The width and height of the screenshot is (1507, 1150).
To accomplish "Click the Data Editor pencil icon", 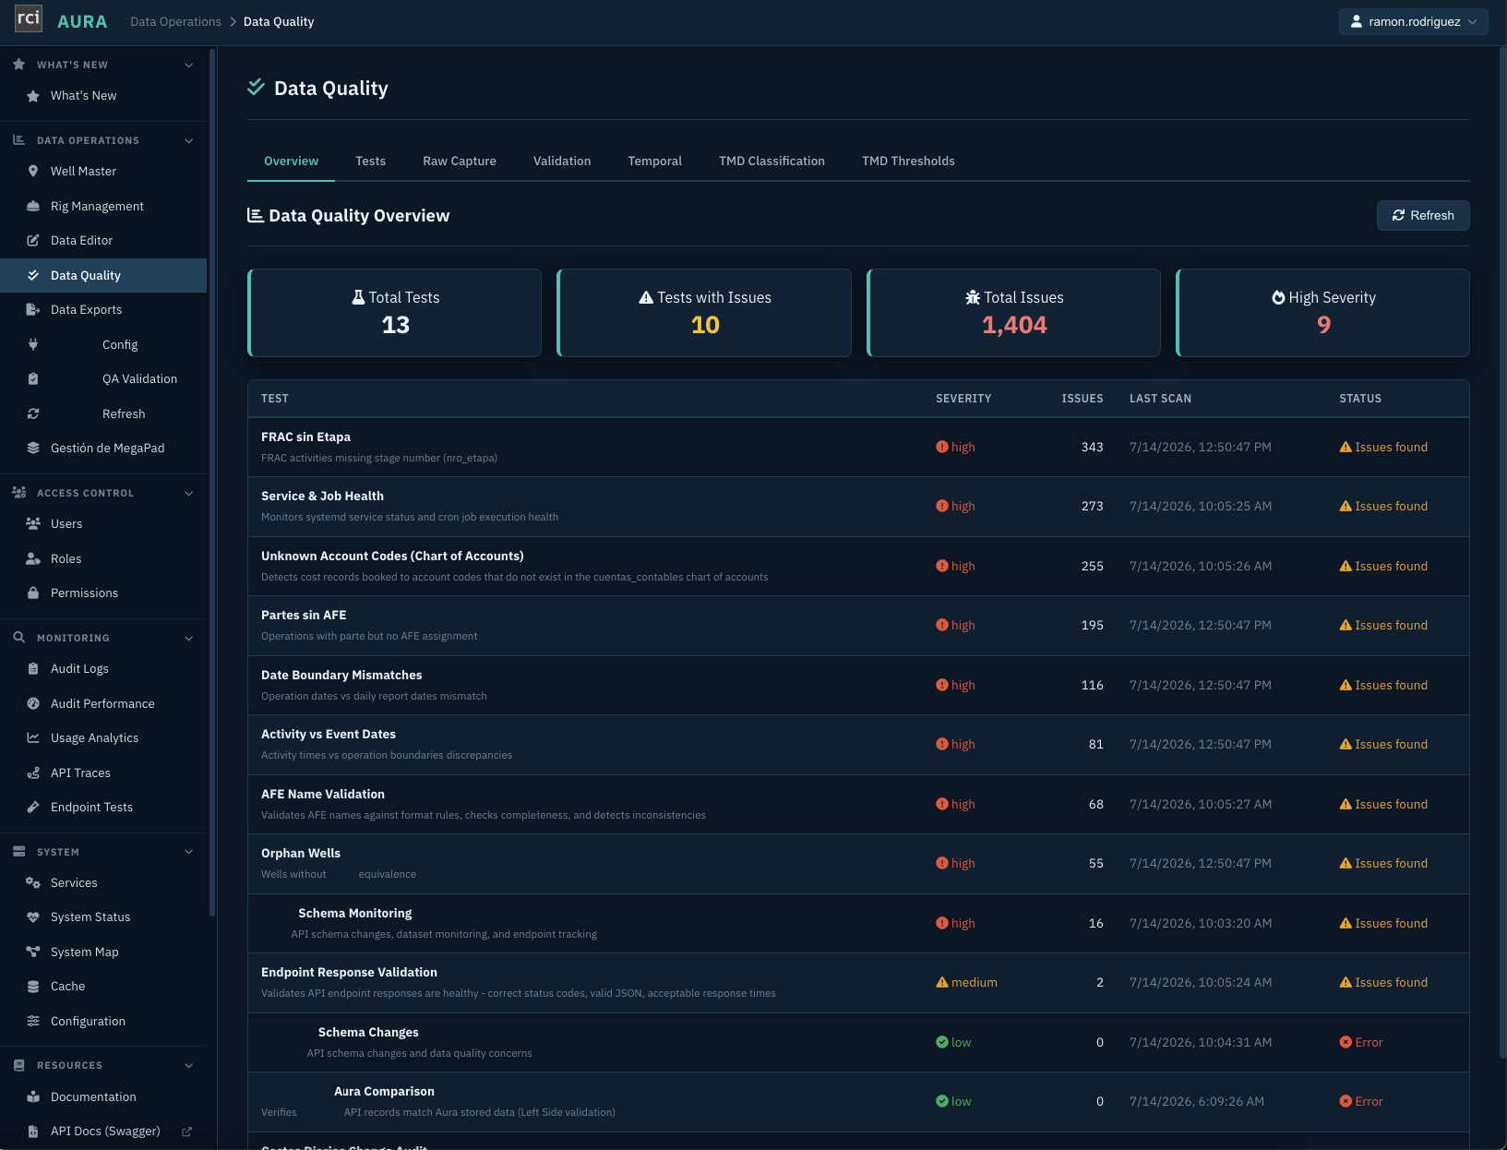I will (x=33, y=240).
